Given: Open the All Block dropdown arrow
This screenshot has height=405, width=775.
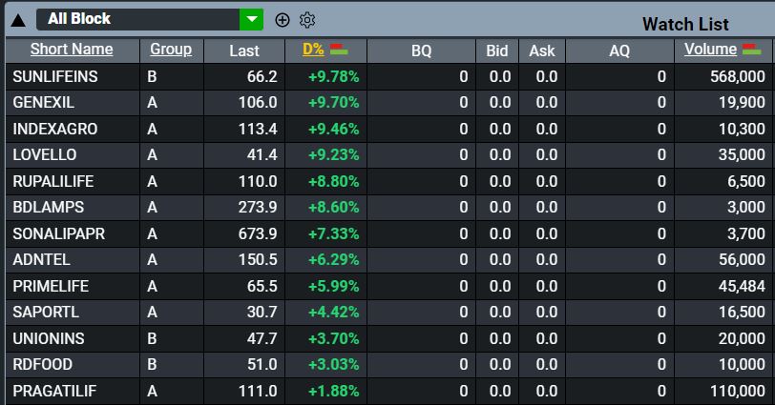Looking at the screenshot, I should 251,19.
